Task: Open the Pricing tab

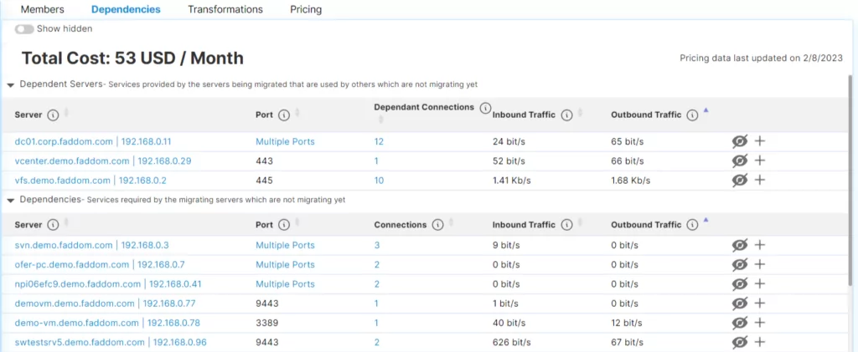Action: click(x=306, y=9)
